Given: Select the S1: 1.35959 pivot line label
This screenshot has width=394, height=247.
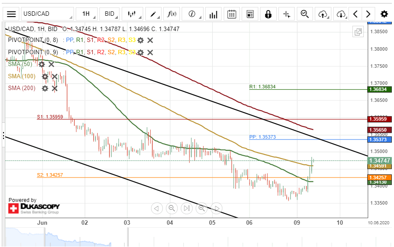Looking at the screenshot, I should (50, 117).
